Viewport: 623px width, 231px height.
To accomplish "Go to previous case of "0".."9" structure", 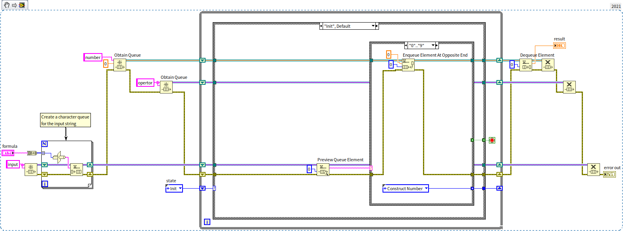I will tap(406, 46).
